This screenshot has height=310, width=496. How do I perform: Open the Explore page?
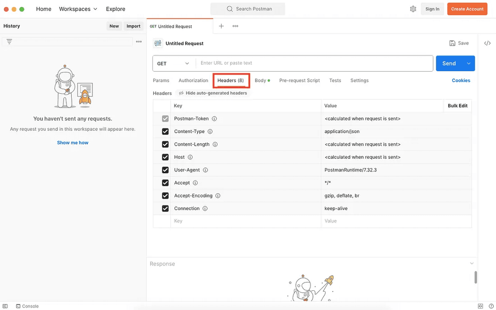coord(115,9)
